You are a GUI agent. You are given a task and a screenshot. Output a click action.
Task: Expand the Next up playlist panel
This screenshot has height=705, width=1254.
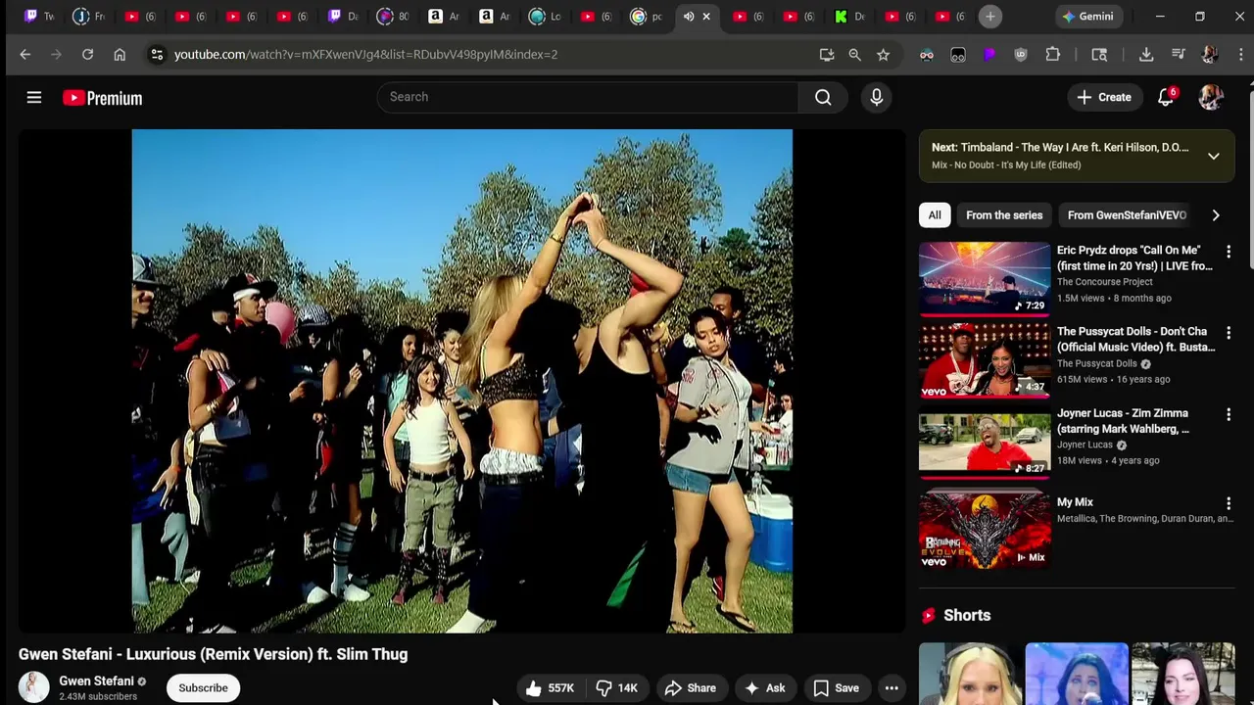pyautogui.click(x=1213, y=156)
